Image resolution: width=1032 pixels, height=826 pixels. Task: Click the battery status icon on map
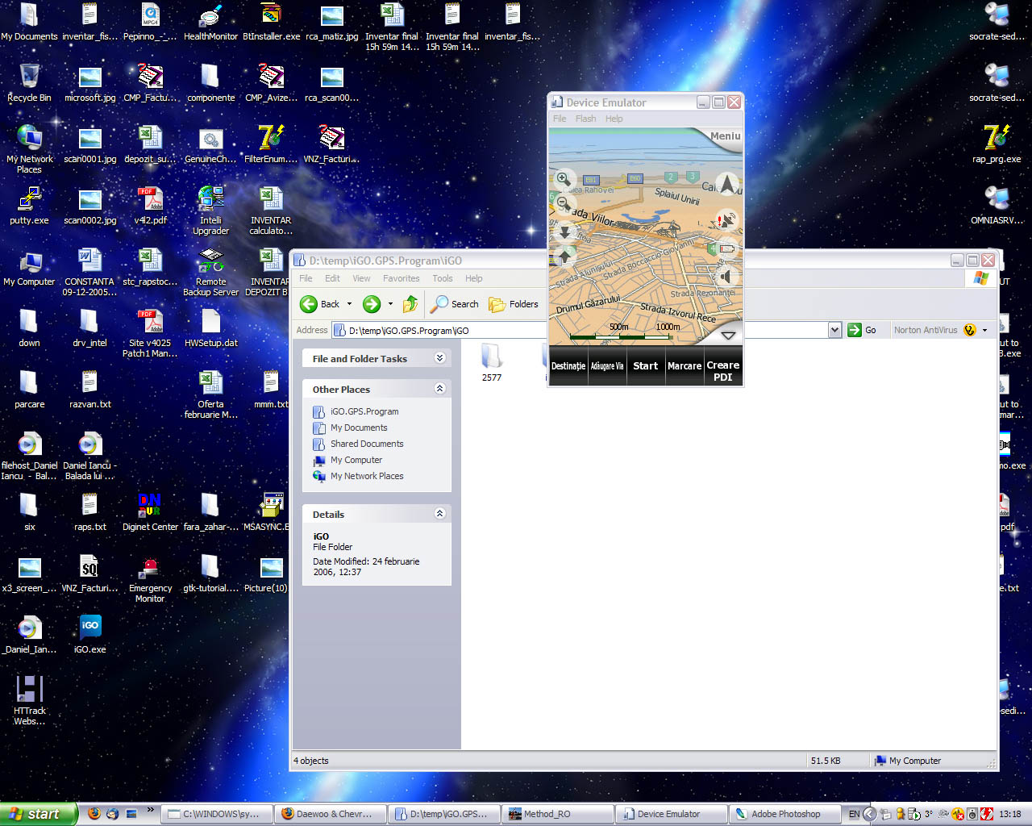(x=726, y=248)
